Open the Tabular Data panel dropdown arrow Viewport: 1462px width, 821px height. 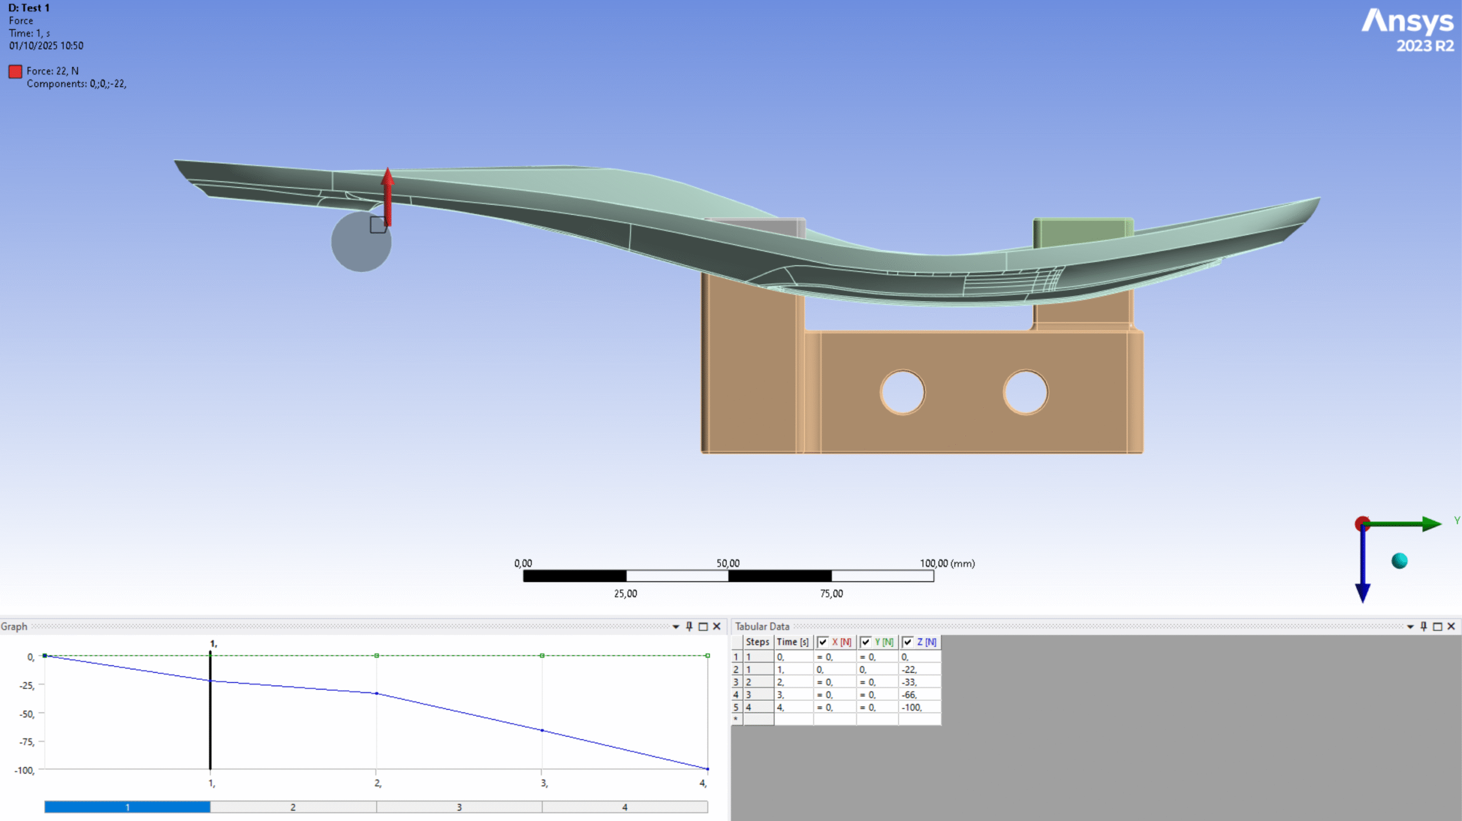1410,627
